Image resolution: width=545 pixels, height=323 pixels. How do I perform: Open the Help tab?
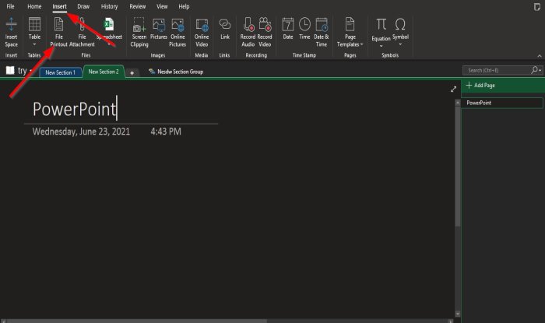(184, 6)
